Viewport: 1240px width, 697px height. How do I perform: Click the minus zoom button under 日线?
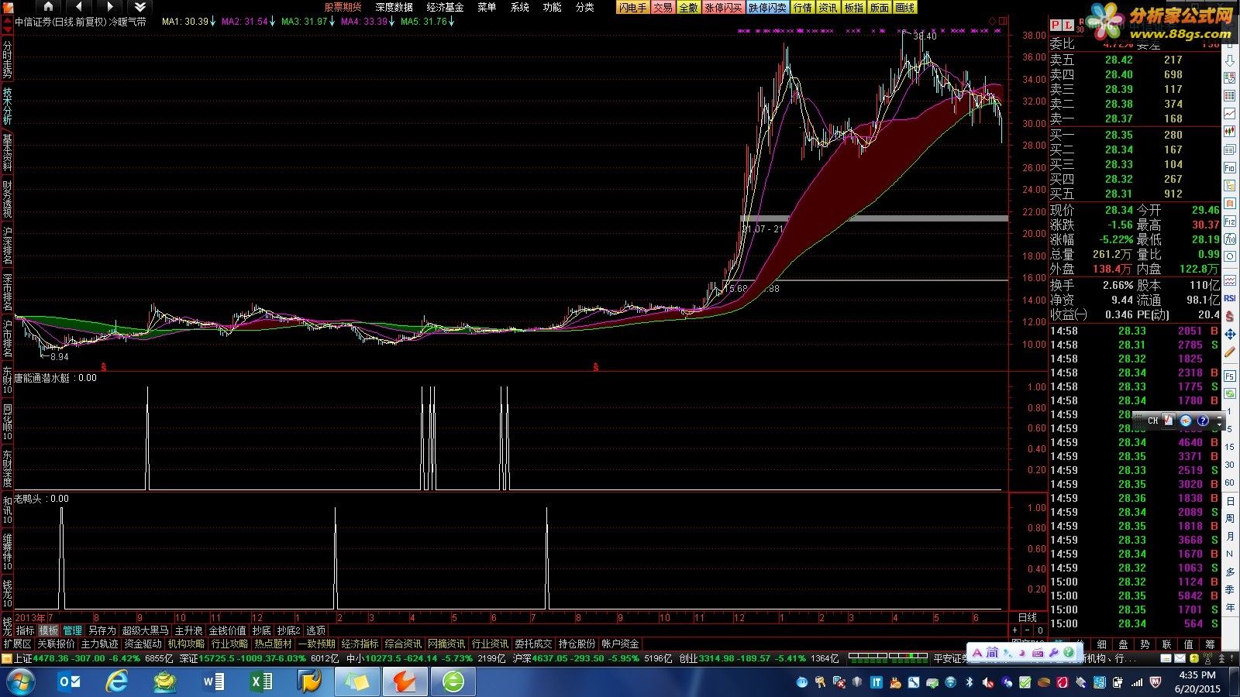click(x=1028, y=630)
